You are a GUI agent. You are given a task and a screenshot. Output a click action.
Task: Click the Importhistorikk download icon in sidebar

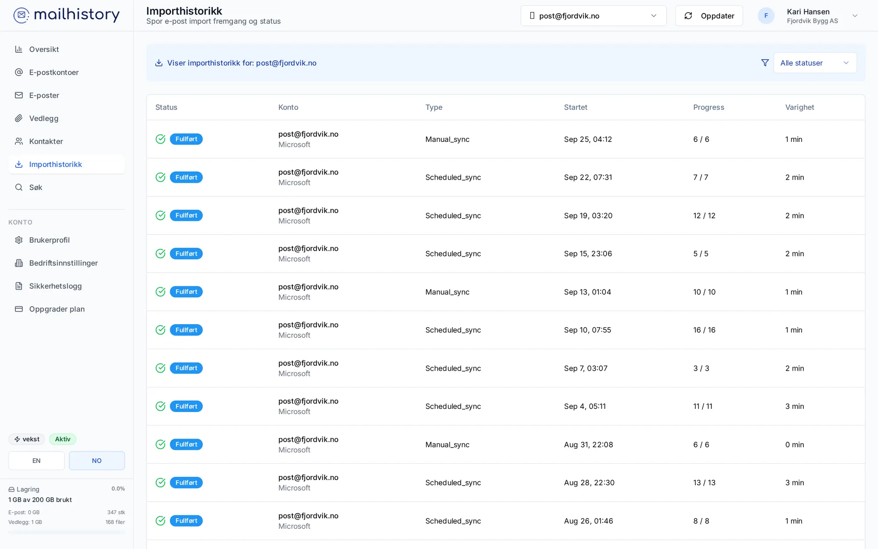coord(19,164)
